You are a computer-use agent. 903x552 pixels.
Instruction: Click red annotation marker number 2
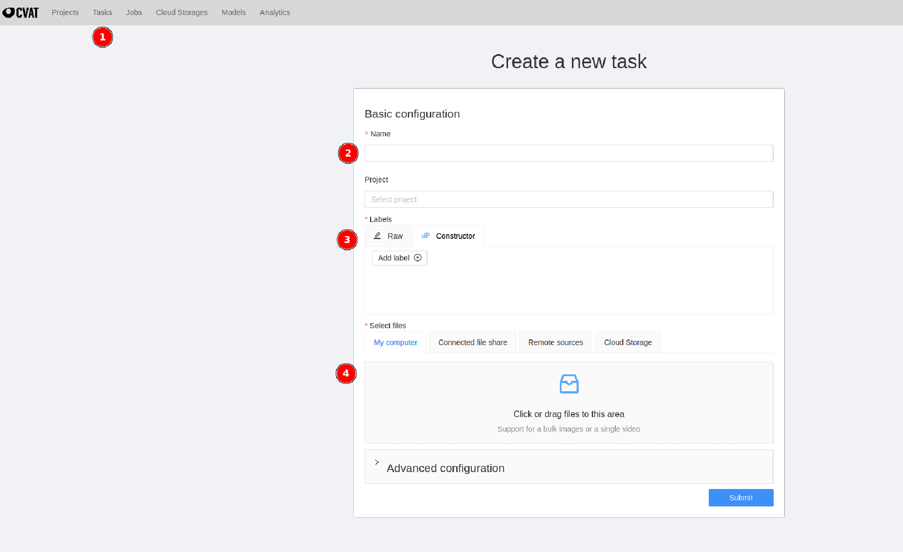point(348,153)
